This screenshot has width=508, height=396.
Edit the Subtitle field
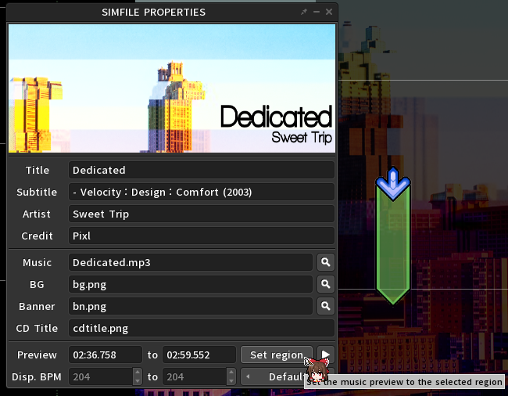pos(201,192)
